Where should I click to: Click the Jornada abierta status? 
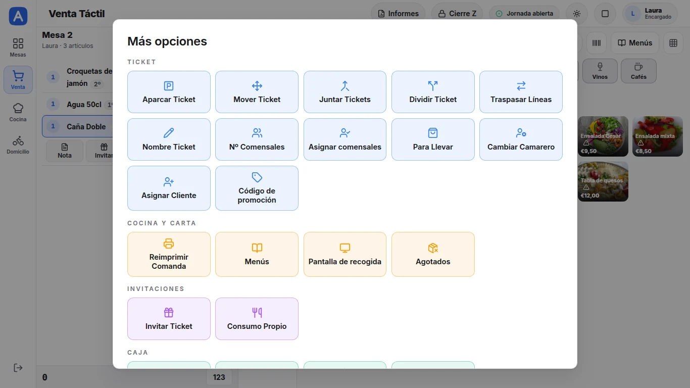pos(524,14)
